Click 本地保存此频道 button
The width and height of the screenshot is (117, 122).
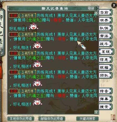[x=21, y=119]
